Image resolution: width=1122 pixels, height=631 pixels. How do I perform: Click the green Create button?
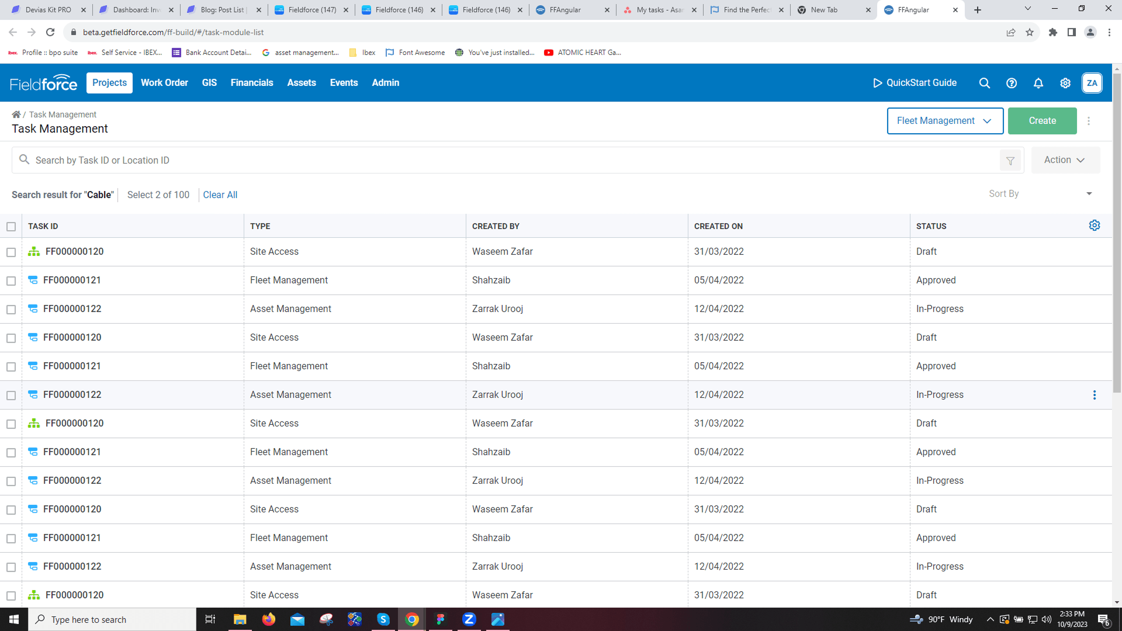point(1043,121)
